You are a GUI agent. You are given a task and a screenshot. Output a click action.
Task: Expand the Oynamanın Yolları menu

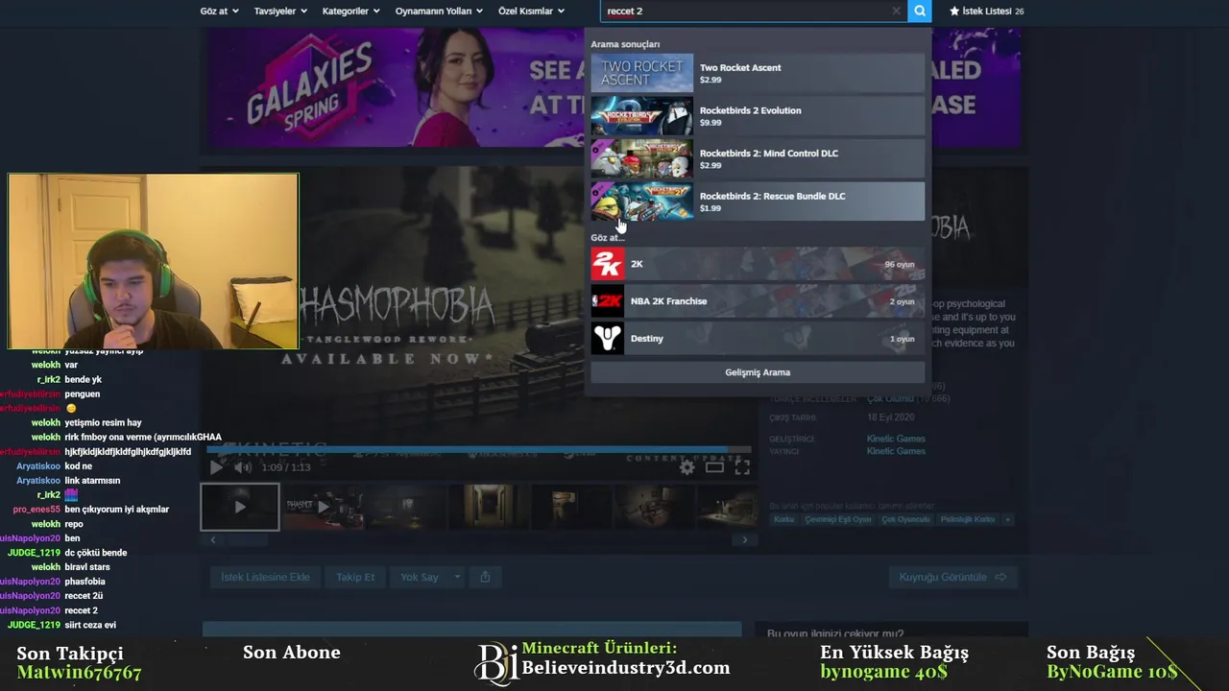pos(440,11)
